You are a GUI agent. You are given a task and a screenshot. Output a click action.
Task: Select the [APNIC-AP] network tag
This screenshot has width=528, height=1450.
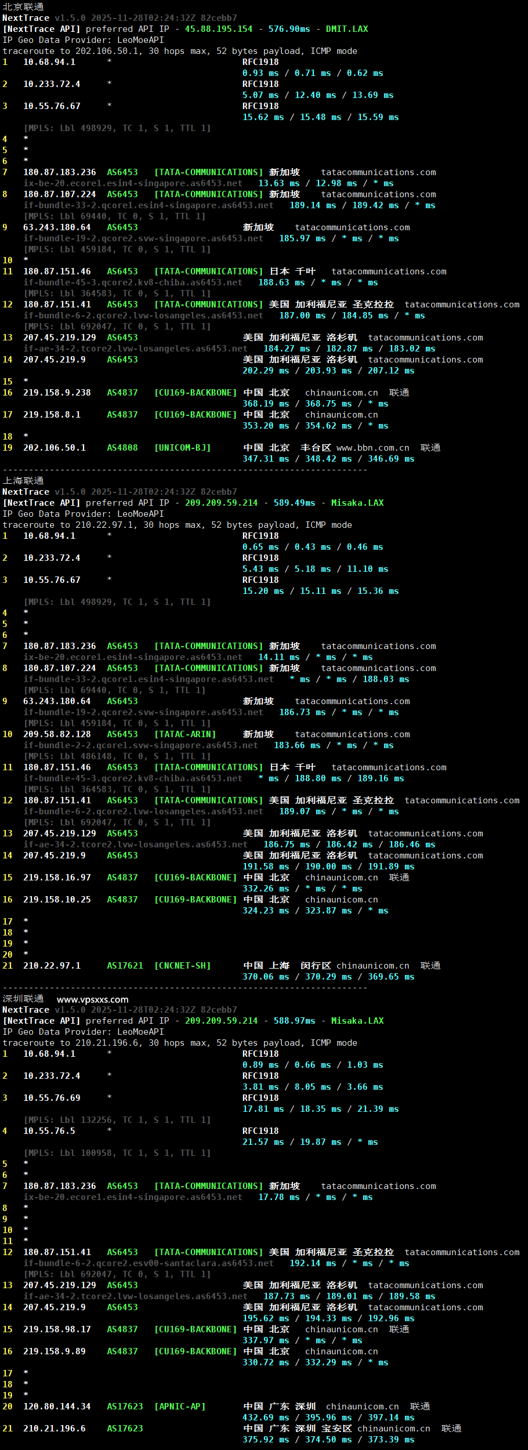179,1406
